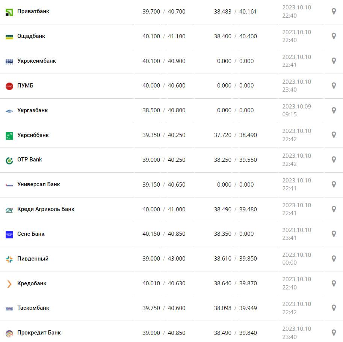This screenshot has height=342, width=343.
Task: Click the red ПУМБ round logo
Action: pos(9,86)
